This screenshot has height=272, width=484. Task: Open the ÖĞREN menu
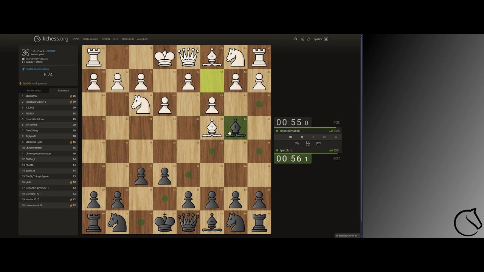coord(105,39)
